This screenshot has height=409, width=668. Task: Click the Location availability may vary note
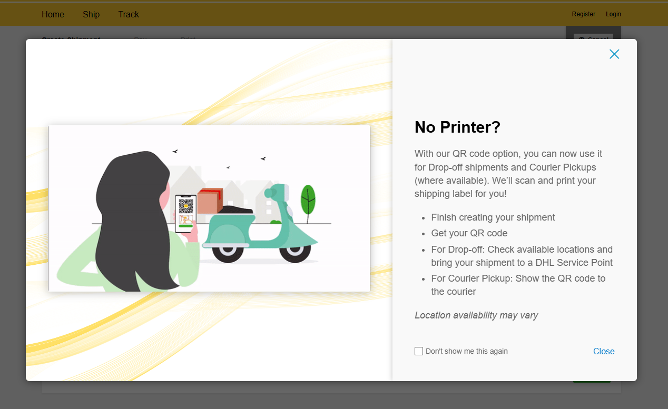click(476, 315)
